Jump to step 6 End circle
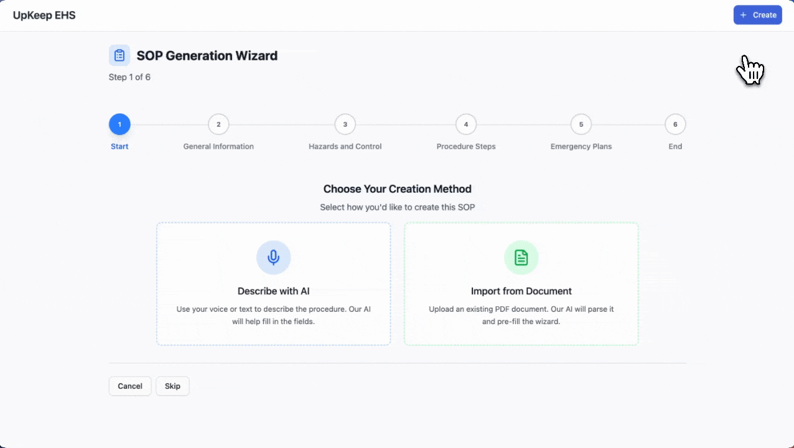This screenshot has width=794, height=448. point(675,124)
